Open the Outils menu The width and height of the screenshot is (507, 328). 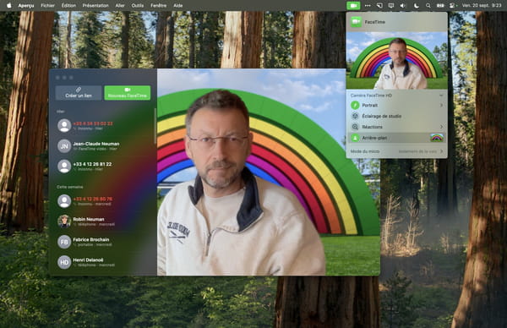coord(138,6)
